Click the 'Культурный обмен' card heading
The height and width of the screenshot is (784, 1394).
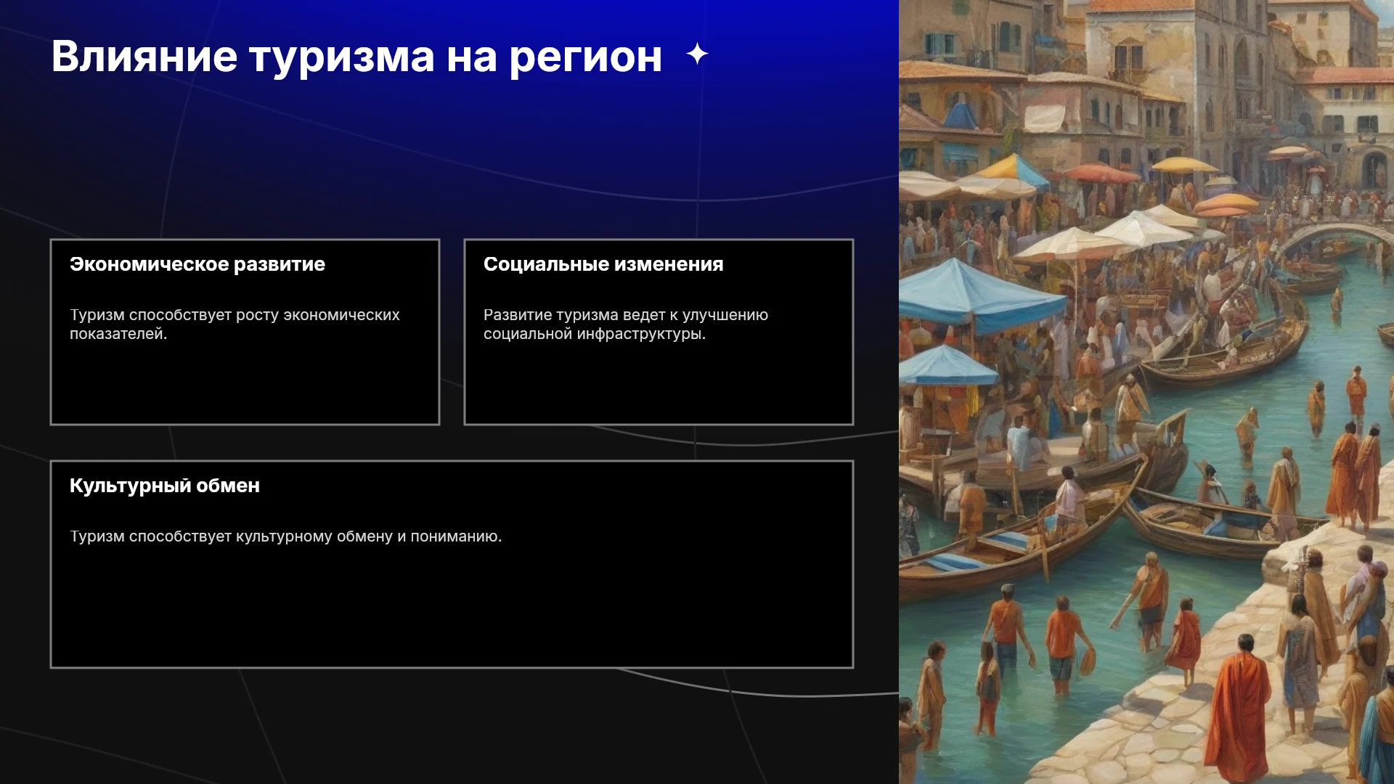coord(165,486)
